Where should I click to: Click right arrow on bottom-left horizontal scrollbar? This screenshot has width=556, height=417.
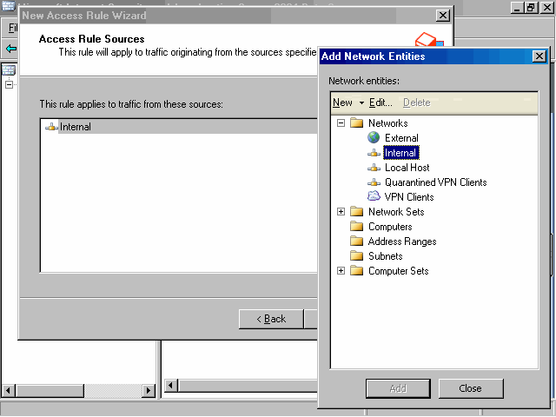point(149,391)
